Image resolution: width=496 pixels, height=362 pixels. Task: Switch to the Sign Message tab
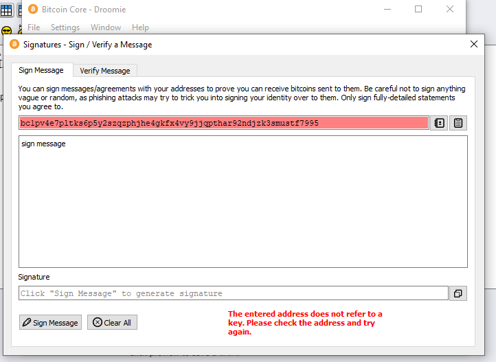click(x=41, y=70)
